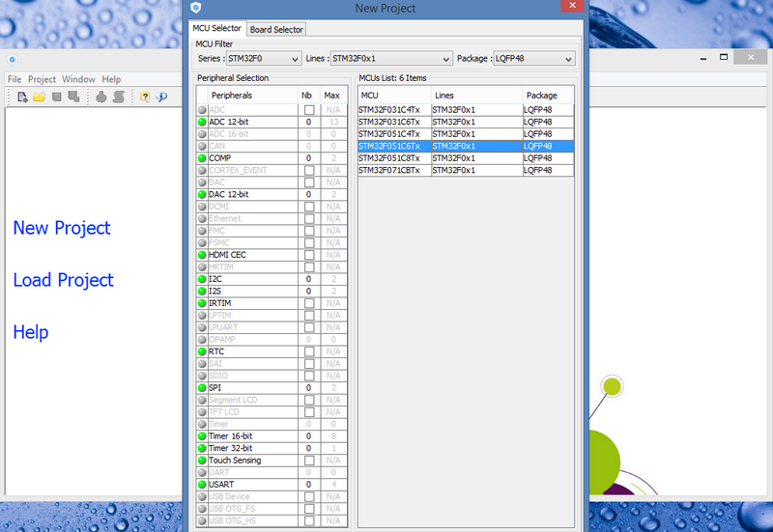Enable the RTC checkbox

tap(309, 351)
